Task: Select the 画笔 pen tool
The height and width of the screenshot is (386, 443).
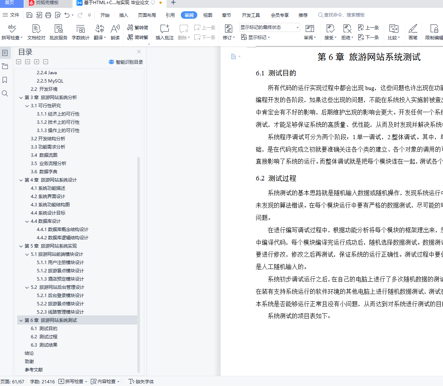Action: tap(413, 32)
